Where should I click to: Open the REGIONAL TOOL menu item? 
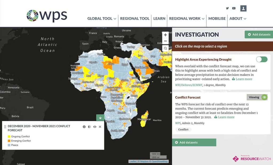pos(135,19)
